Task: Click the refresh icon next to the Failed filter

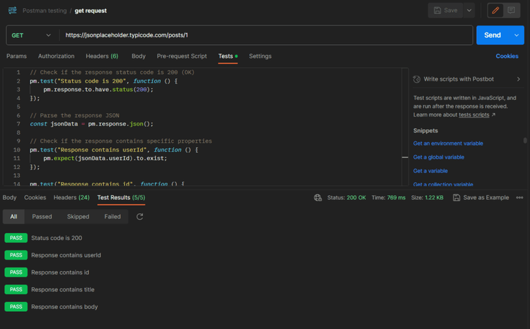Action: pyautogui.click(x=140, y=217)
